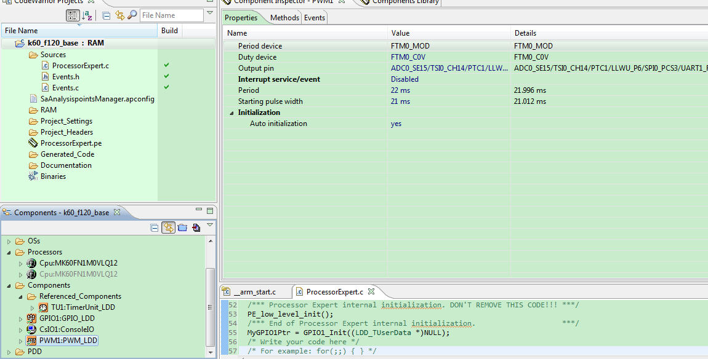The width and height of the screenshot is (708, 359).
Task: Collapse all items in CodeWarrior Projects toolbar
Action: click(x=106, y=16)
